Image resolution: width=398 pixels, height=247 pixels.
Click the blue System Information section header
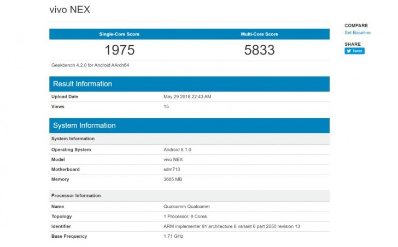(x=189, y=125)
